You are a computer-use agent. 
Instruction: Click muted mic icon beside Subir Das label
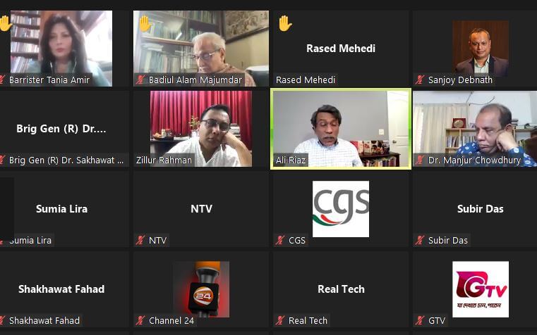[420, 241]
